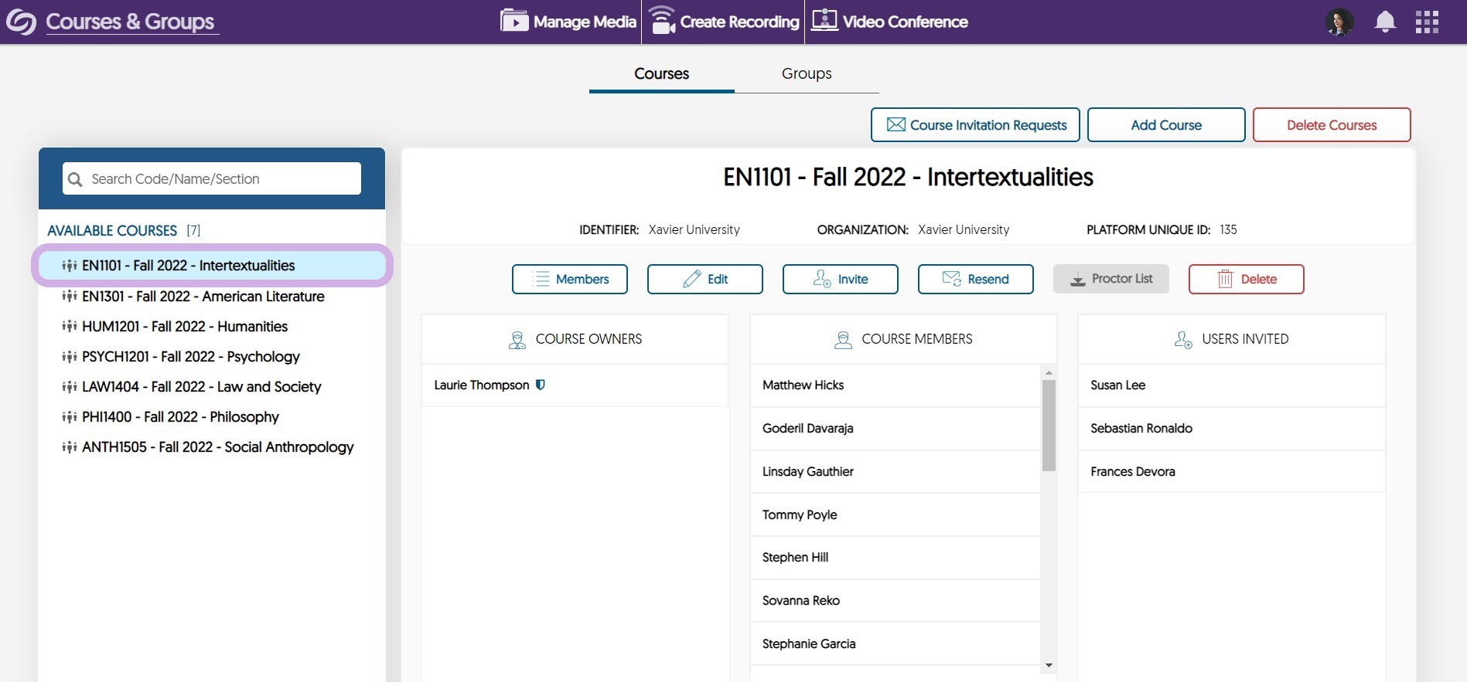Open the apps grid menu
Screen dimensions: 1467x682
pyautogui.click(x=1427, y=22)
